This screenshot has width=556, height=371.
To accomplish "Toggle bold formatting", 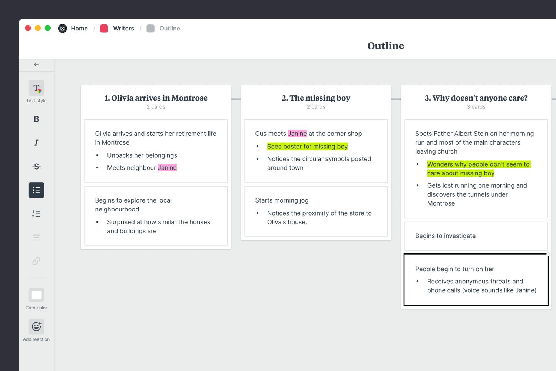I will coord(36,119).
